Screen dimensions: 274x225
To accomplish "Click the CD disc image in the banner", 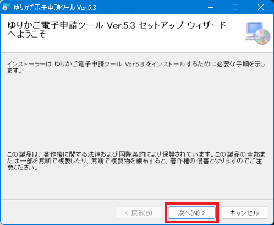I will pyautogui.click(x=262, y=37).
